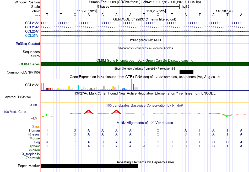Click the hg19 label beside scale bar

[x=186, y=7]
